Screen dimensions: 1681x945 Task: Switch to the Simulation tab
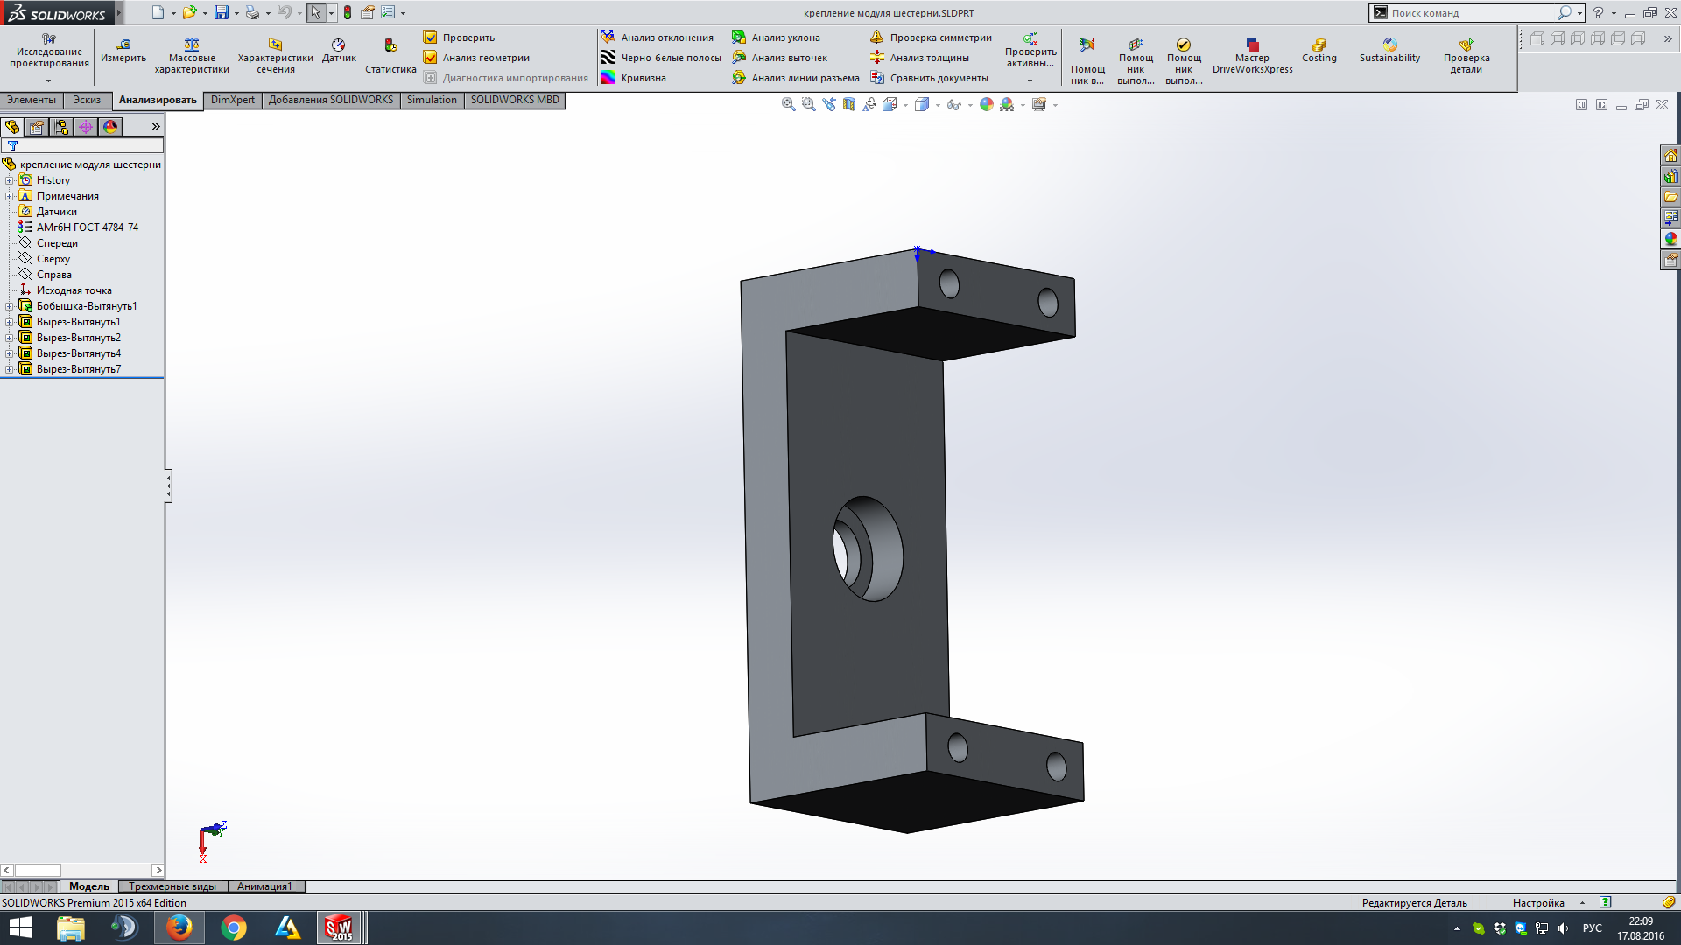click(431, 100)
